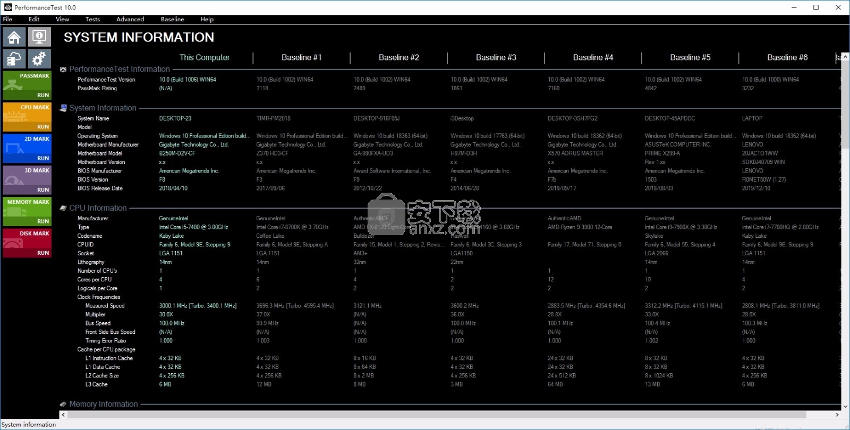Open the Edit menu

coord(34,19)
